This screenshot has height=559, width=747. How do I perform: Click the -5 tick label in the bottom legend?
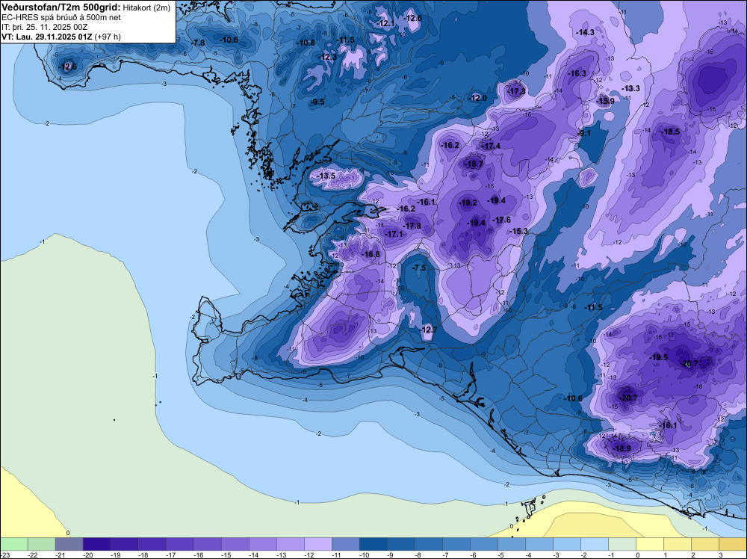pos(500,555)
